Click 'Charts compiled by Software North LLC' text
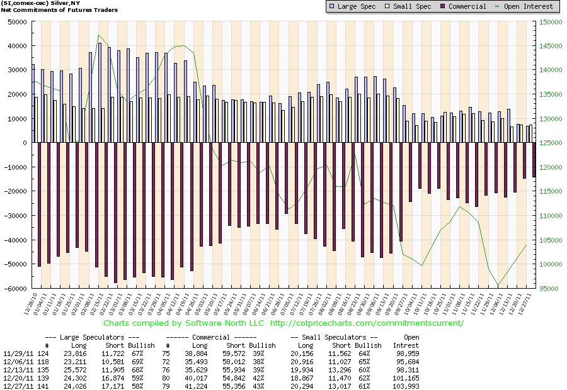The image size is (567, 390). (x=184, y=323)
